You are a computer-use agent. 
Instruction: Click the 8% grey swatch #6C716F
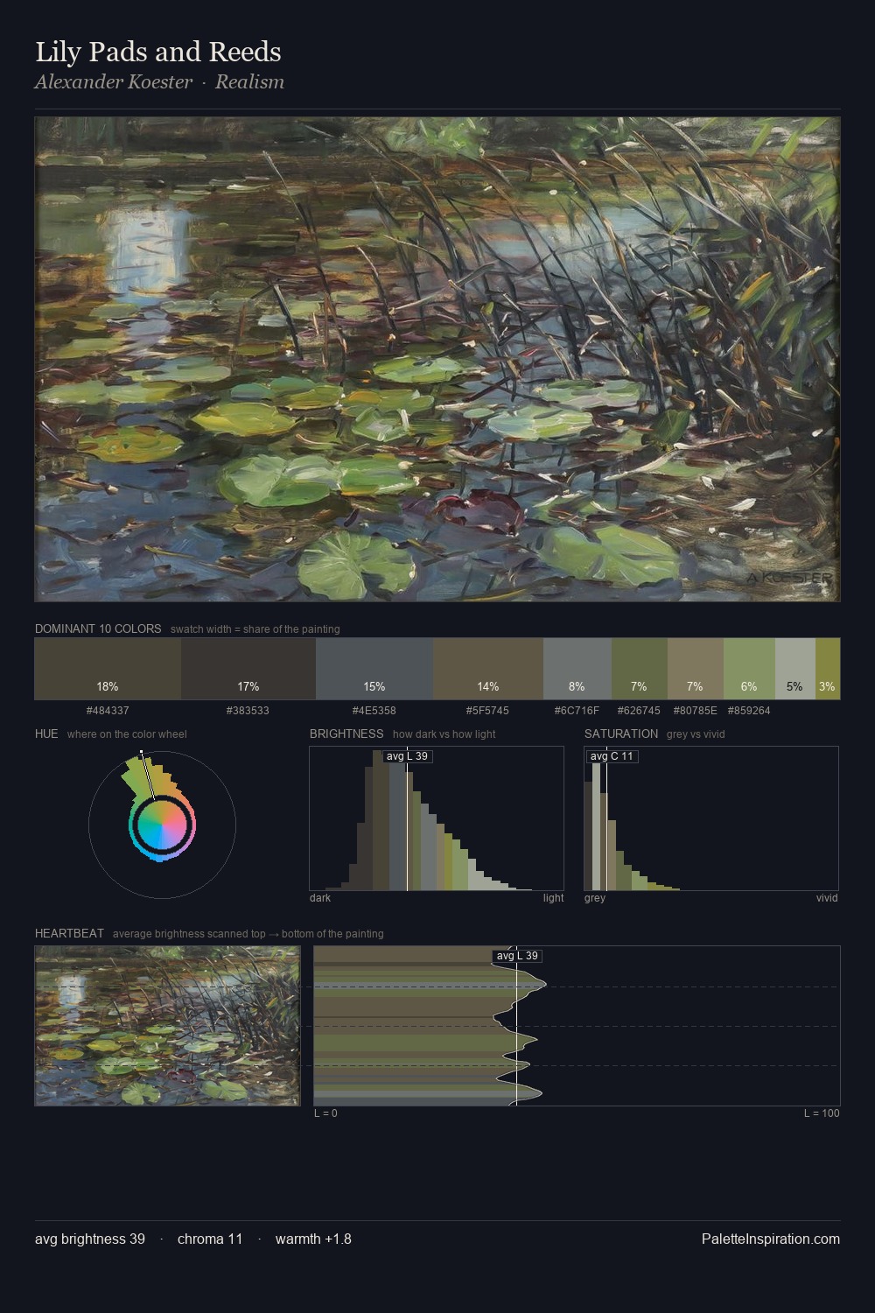pyautogui.click(x=577, y=669)
